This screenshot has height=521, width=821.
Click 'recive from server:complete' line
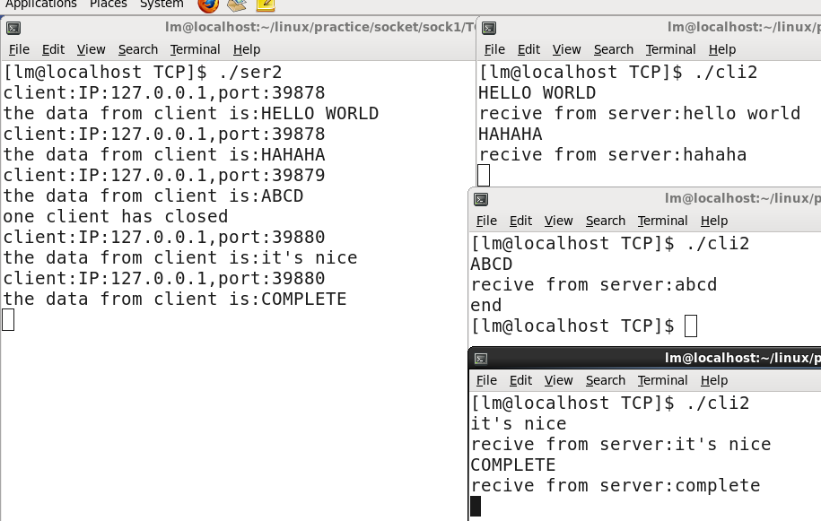coord(615,486)
